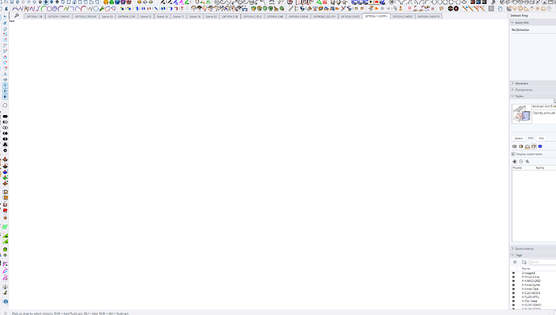This screenshot has width=556, height=315.
Task: Switch to OPTION 2 SOUTH scene tab
Action: click(x=324, y=16)
